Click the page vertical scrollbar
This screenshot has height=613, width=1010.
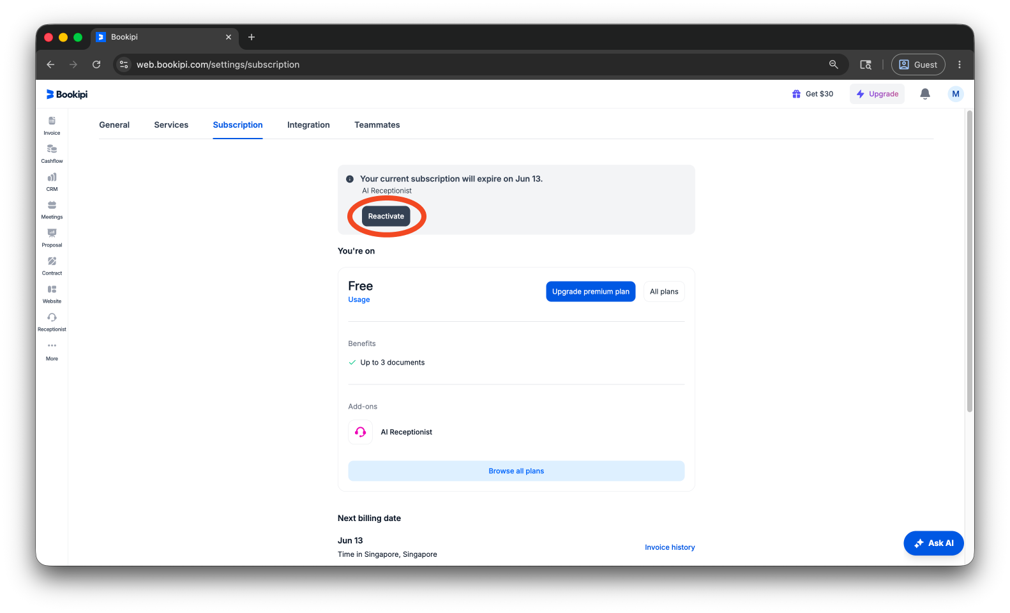pos(969,262)
